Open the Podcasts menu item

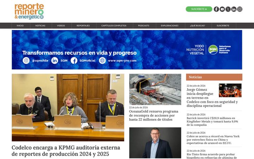[144, 26]
